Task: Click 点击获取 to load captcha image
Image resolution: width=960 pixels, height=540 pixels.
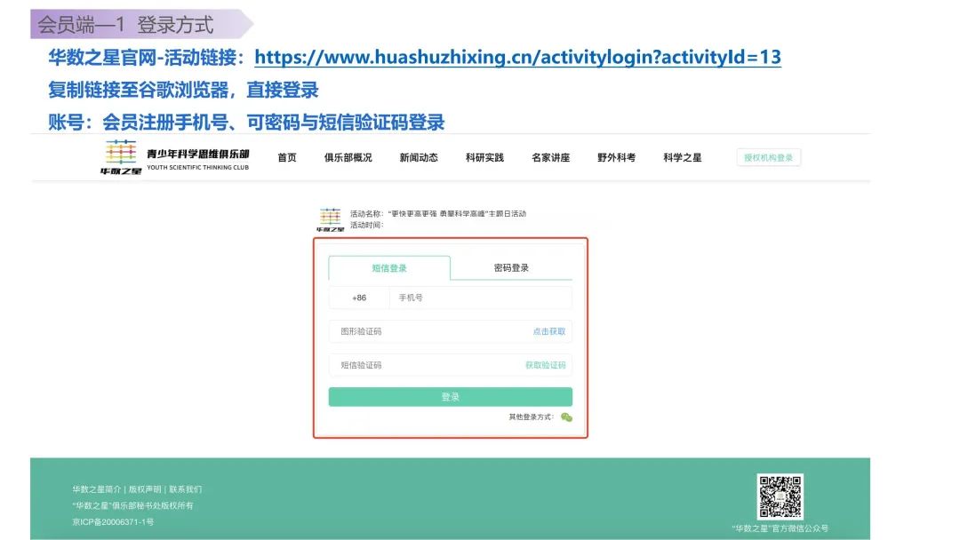Action: point(549,331)
